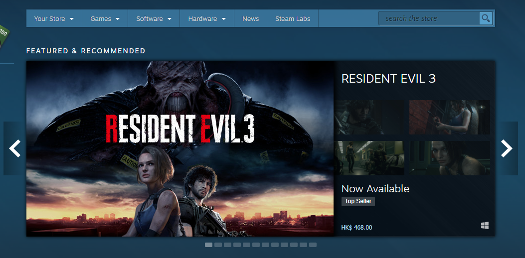
Task: Click the FEATURED & RECOMMENDED heading
Action: click(x=86, y=51)
